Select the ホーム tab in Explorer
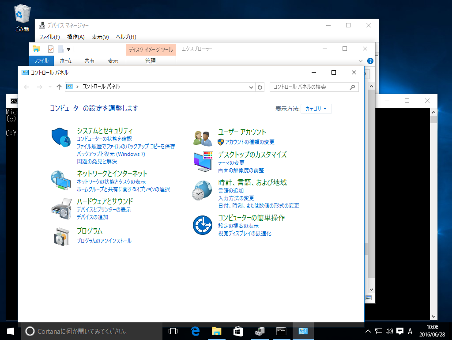Screen dimensions: 452x340 coord(66,61)
